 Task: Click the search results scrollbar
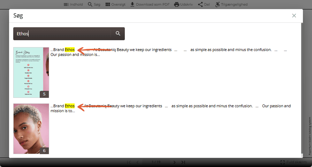point(302,88)
